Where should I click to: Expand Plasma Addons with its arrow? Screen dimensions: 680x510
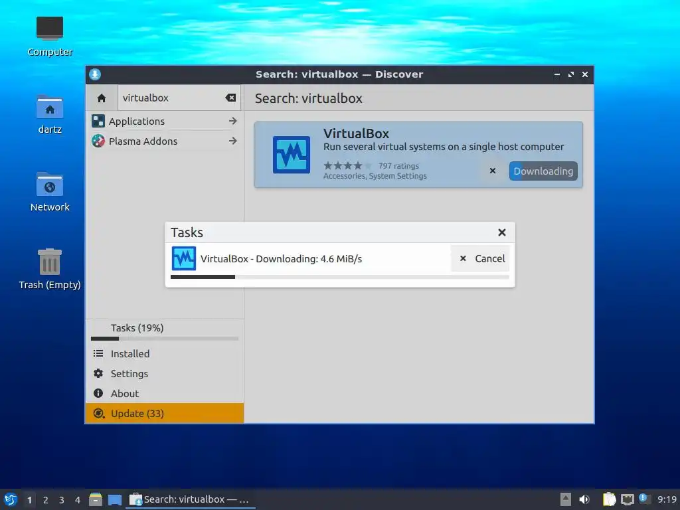click(233, 141)
